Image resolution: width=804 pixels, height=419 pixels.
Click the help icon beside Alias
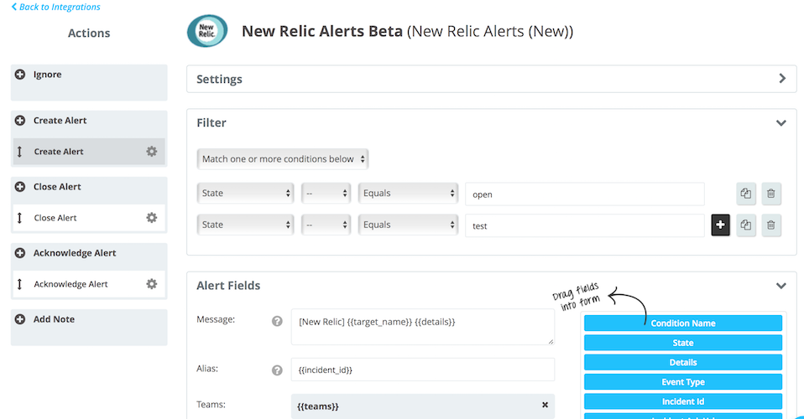(277, 370)
